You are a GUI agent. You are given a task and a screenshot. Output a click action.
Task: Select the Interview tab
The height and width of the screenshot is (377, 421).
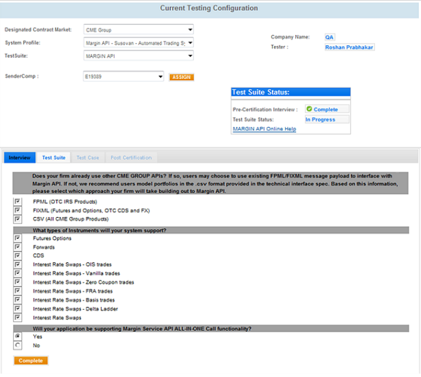19,157
